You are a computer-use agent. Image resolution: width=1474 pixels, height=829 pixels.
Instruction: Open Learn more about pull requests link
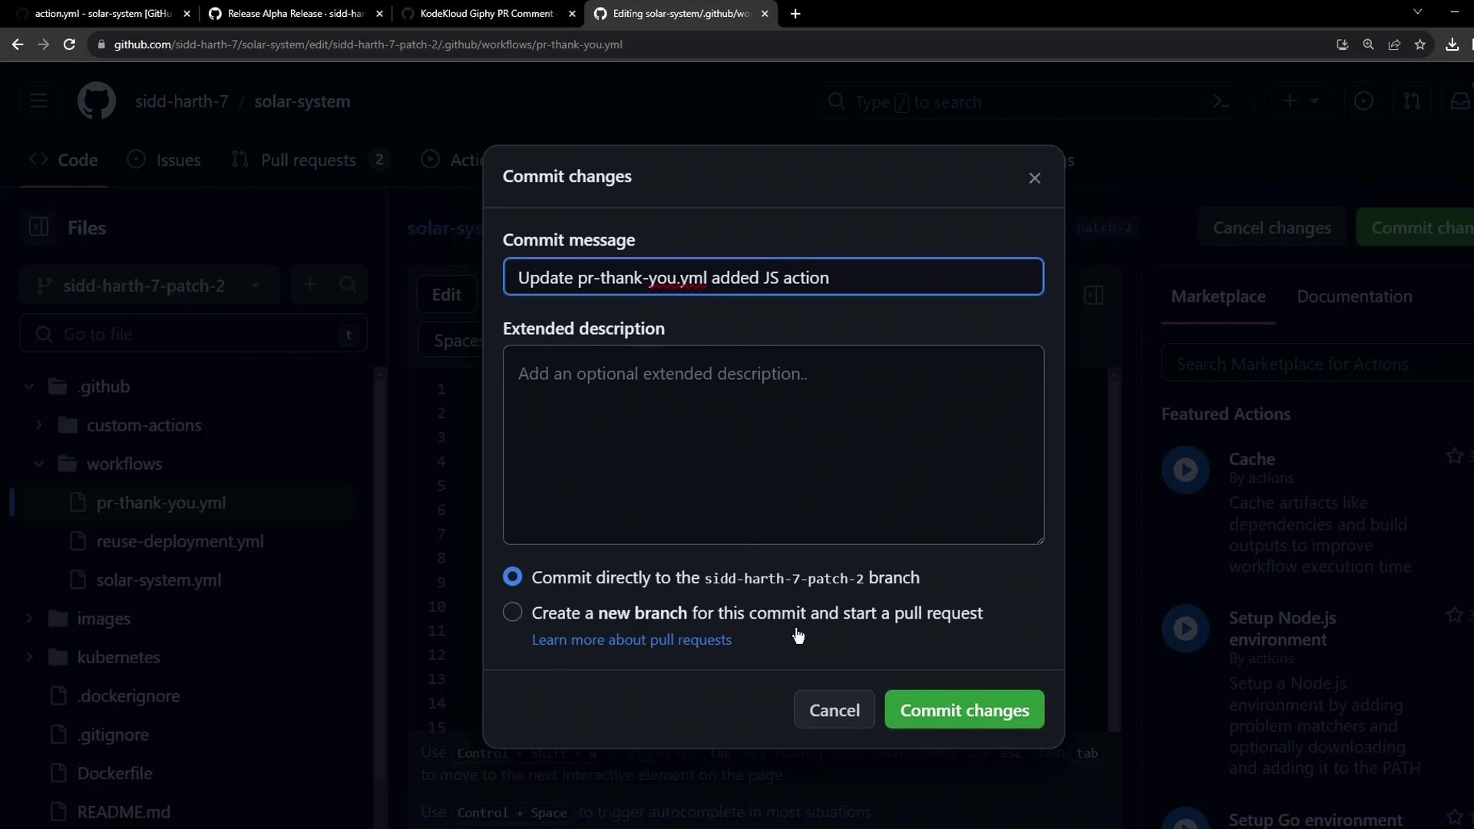[631, 639]
